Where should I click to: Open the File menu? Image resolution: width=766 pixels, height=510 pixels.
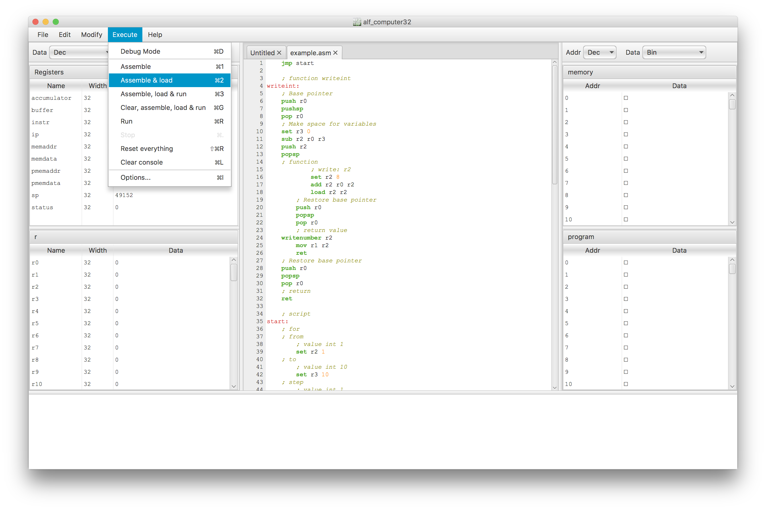pos(43,34)
